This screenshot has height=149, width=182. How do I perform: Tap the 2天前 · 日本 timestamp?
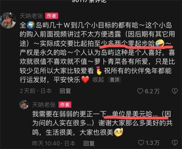(x=36, y=91)
